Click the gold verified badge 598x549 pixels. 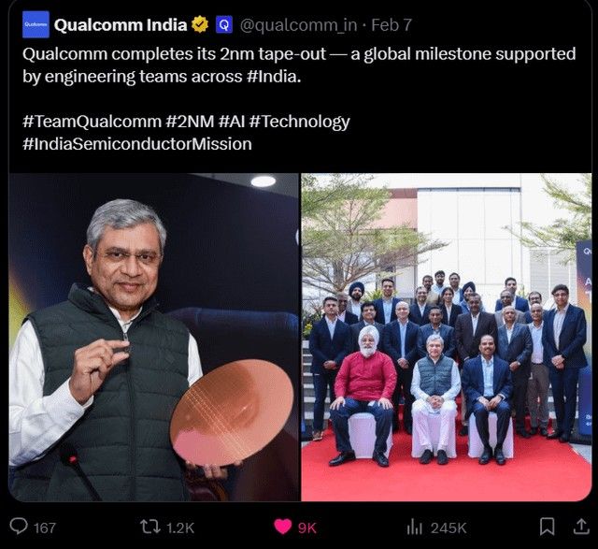coord(200,25)
